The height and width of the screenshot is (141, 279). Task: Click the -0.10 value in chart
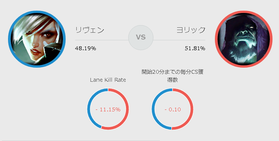[173, 109]
